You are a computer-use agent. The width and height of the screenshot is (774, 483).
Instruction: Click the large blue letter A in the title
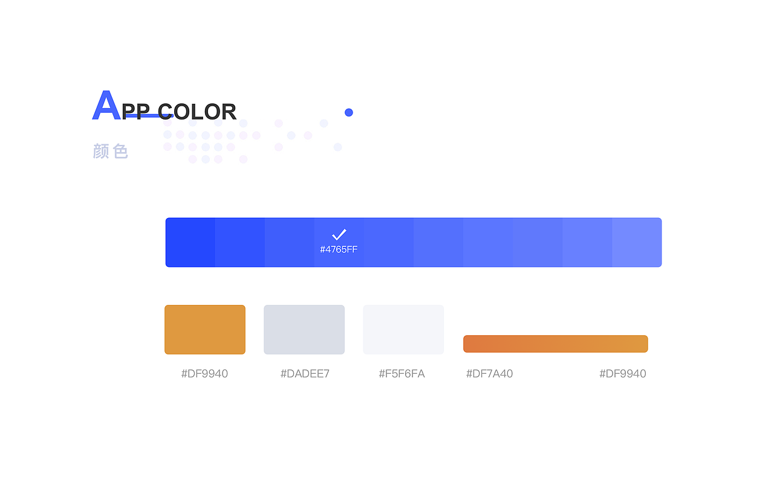pyautogui.click(x=106, y=106)
